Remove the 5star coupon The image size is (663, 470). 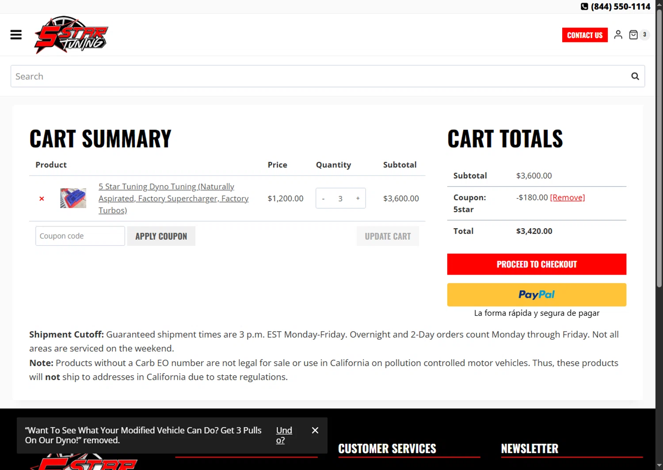[568, 197]
